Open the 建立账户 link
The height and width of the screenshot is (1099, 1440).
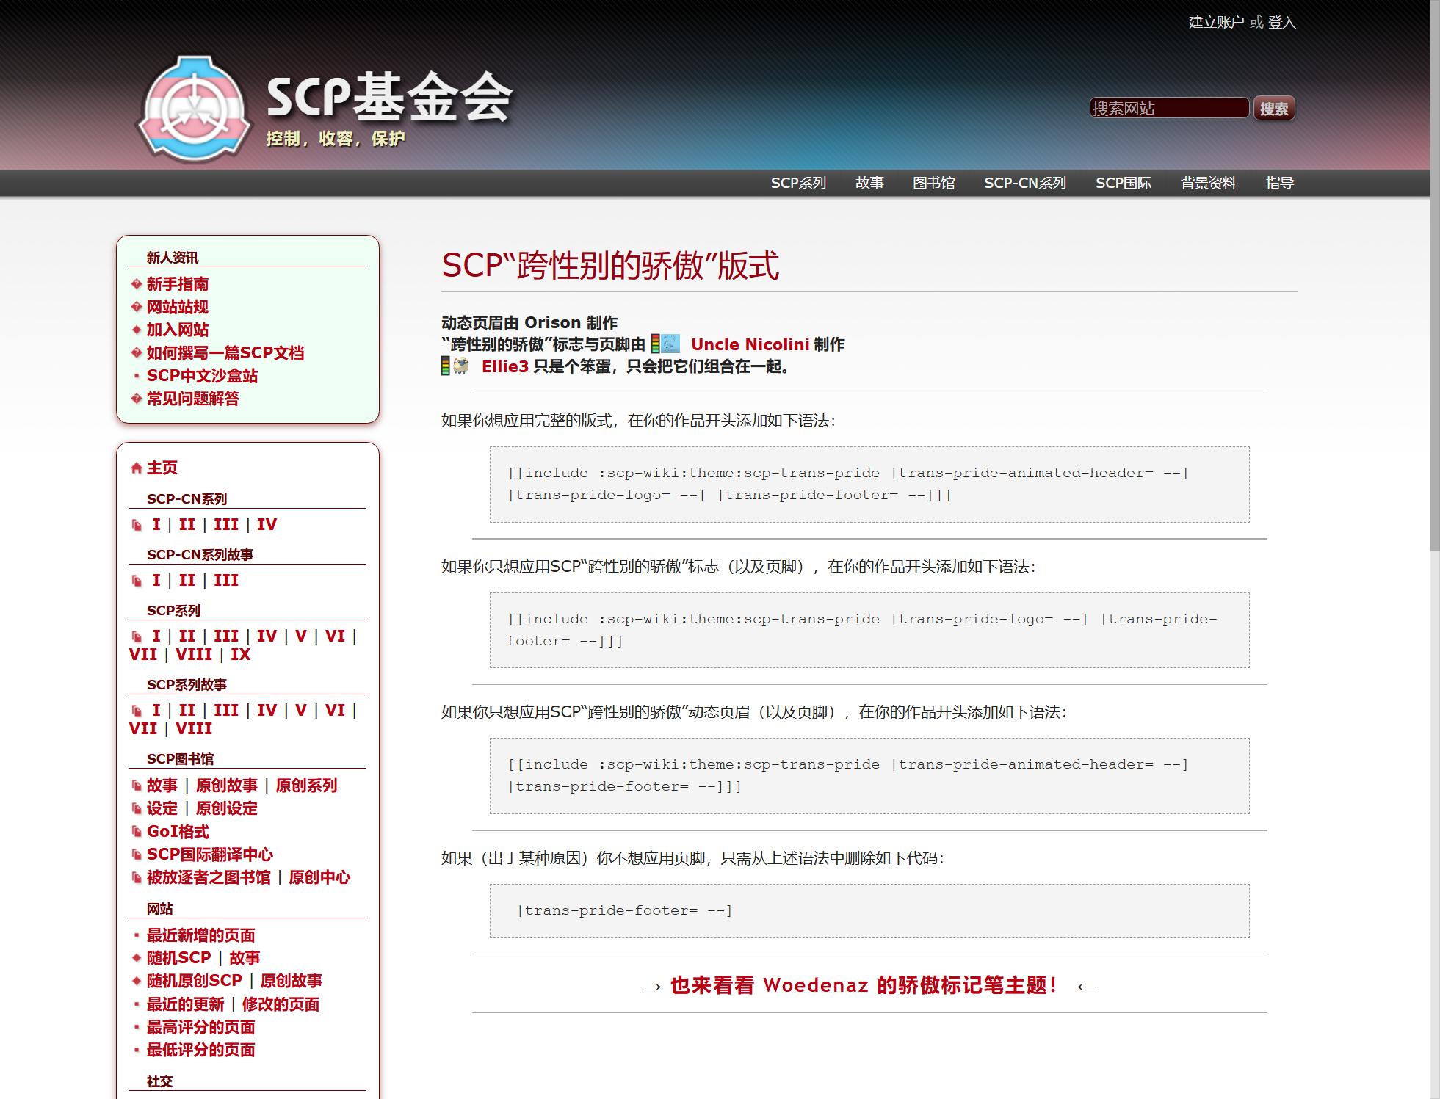pos(1215,22)
